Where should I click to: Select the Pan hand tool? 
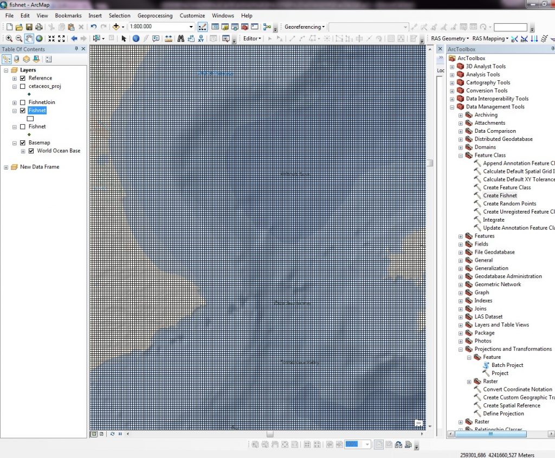pos(29,38)
